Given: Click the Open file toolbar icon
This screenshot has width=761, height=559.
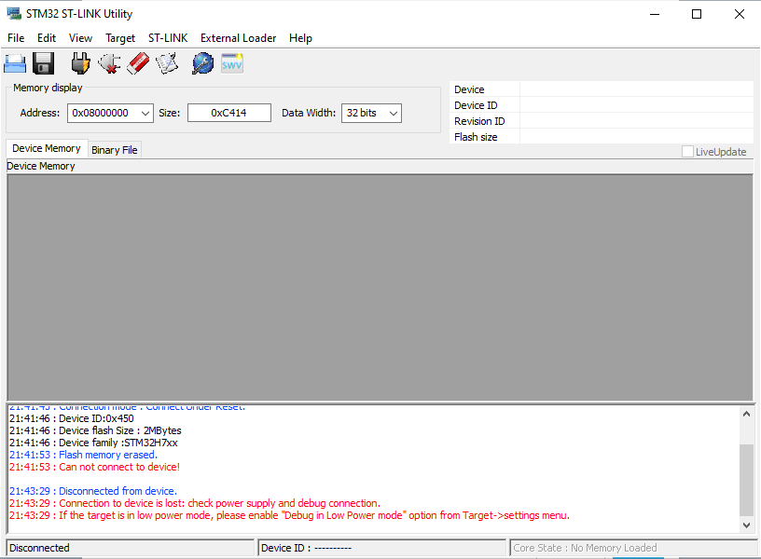Looking at the screenshot, I should click(15, 63).
